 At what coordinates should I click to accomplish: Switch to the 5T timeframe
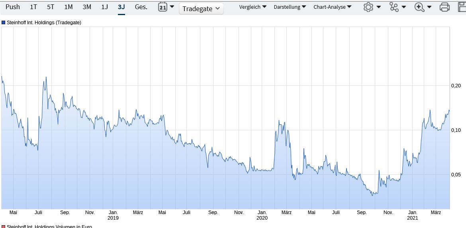click(x=51, y=7)
